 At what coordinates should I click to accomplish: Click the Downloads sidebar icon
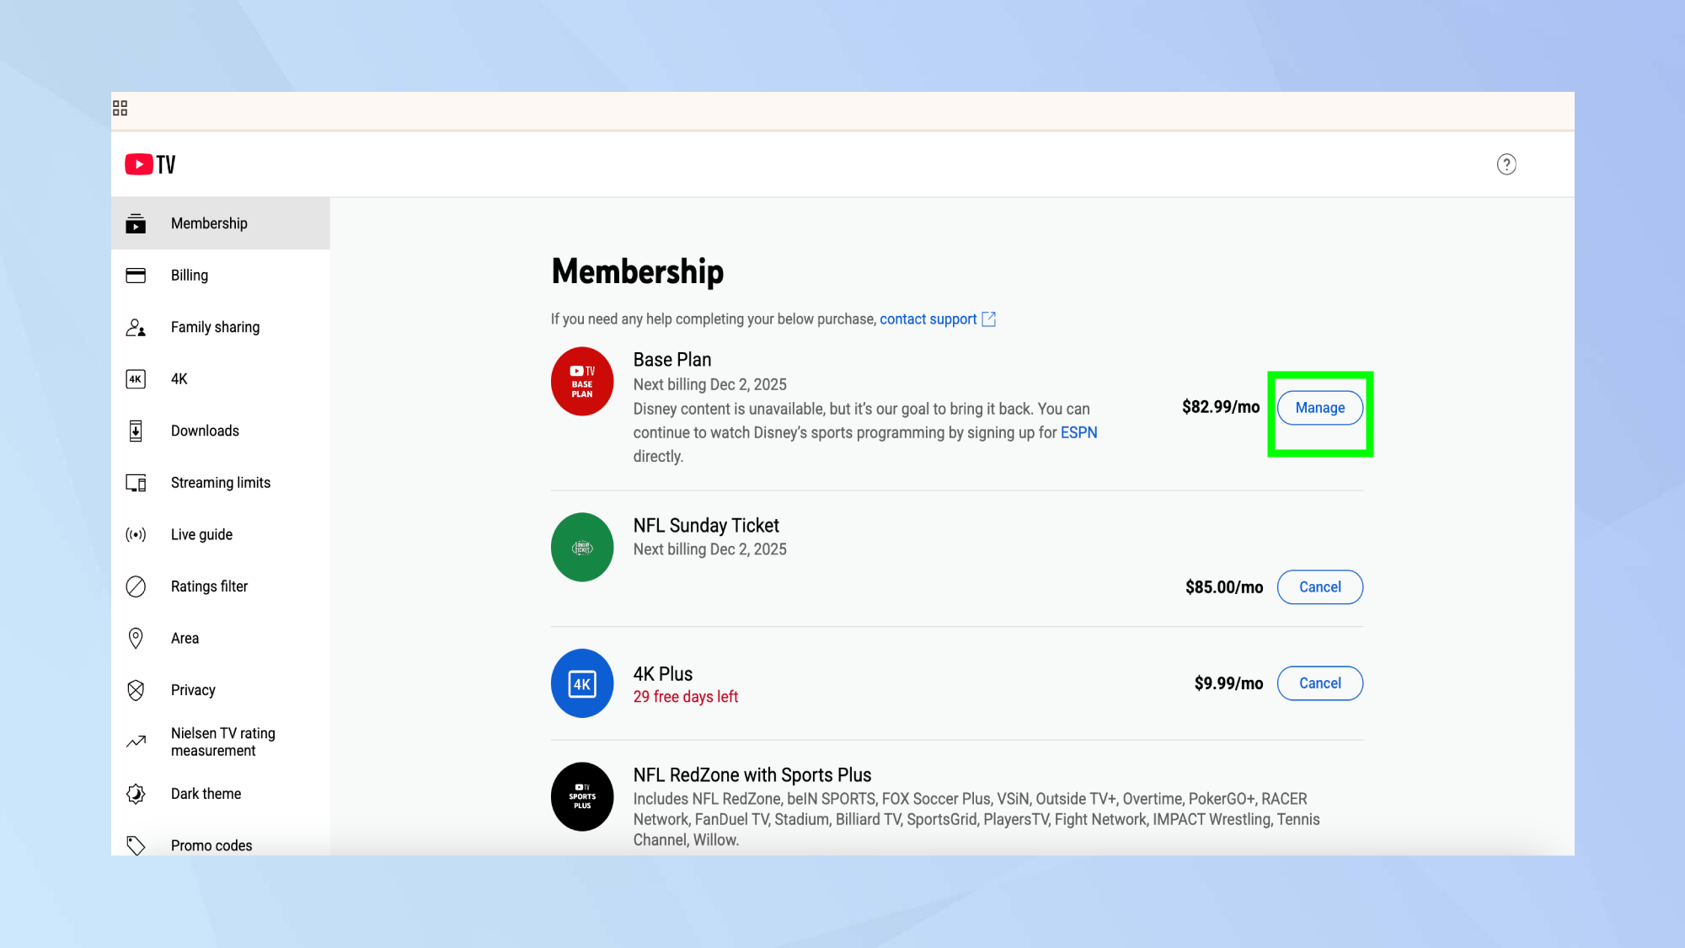136,431
